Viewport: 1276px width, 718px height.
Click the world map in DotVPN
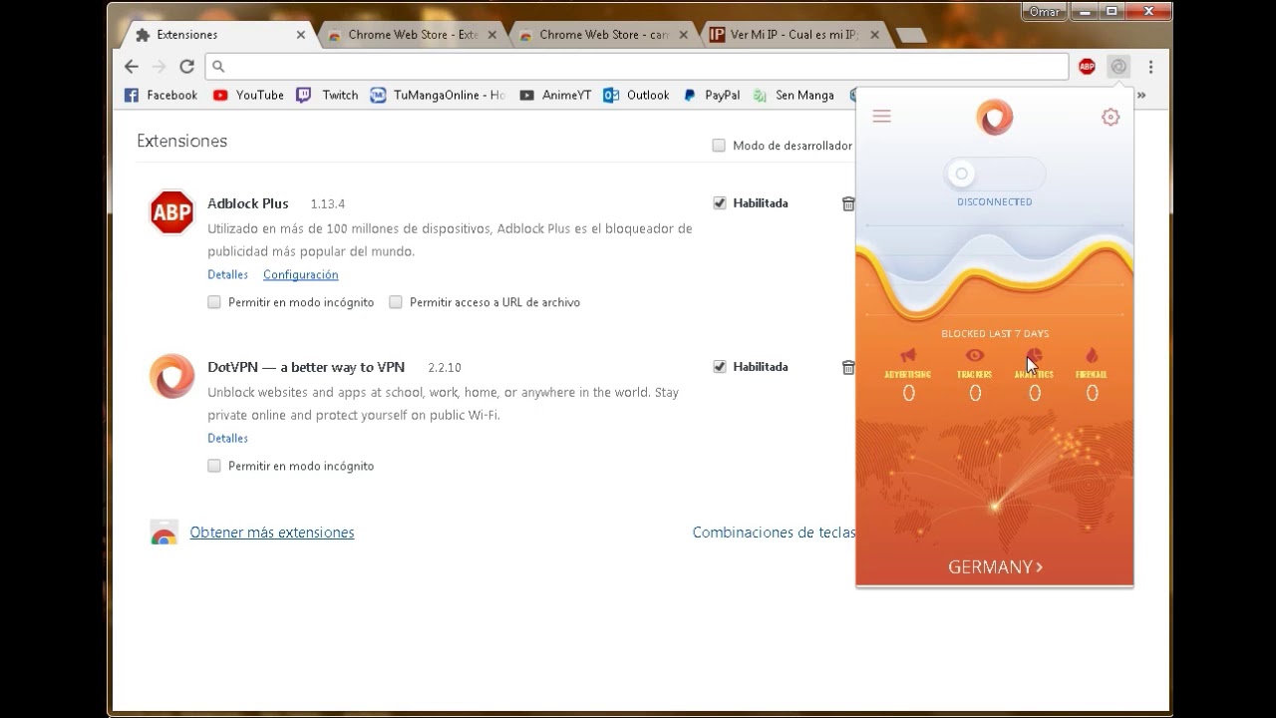(x=995, y=484)
